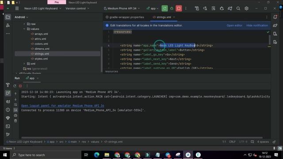
Task: Collapse the values folder
Action: (24, 29)
